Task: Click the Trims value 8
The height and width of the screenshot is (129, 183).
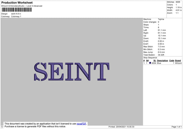Action: 159,27
